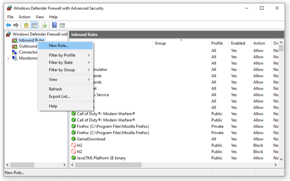
Task: Select Monitoring in the tree
Action: coord(28,58)
